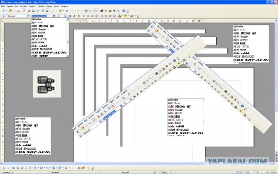
Task: Open the Вставка menu
Action: click(x=24, y=7)
